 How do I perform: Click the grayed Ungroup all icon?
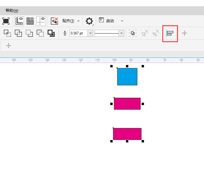(156, 33)
